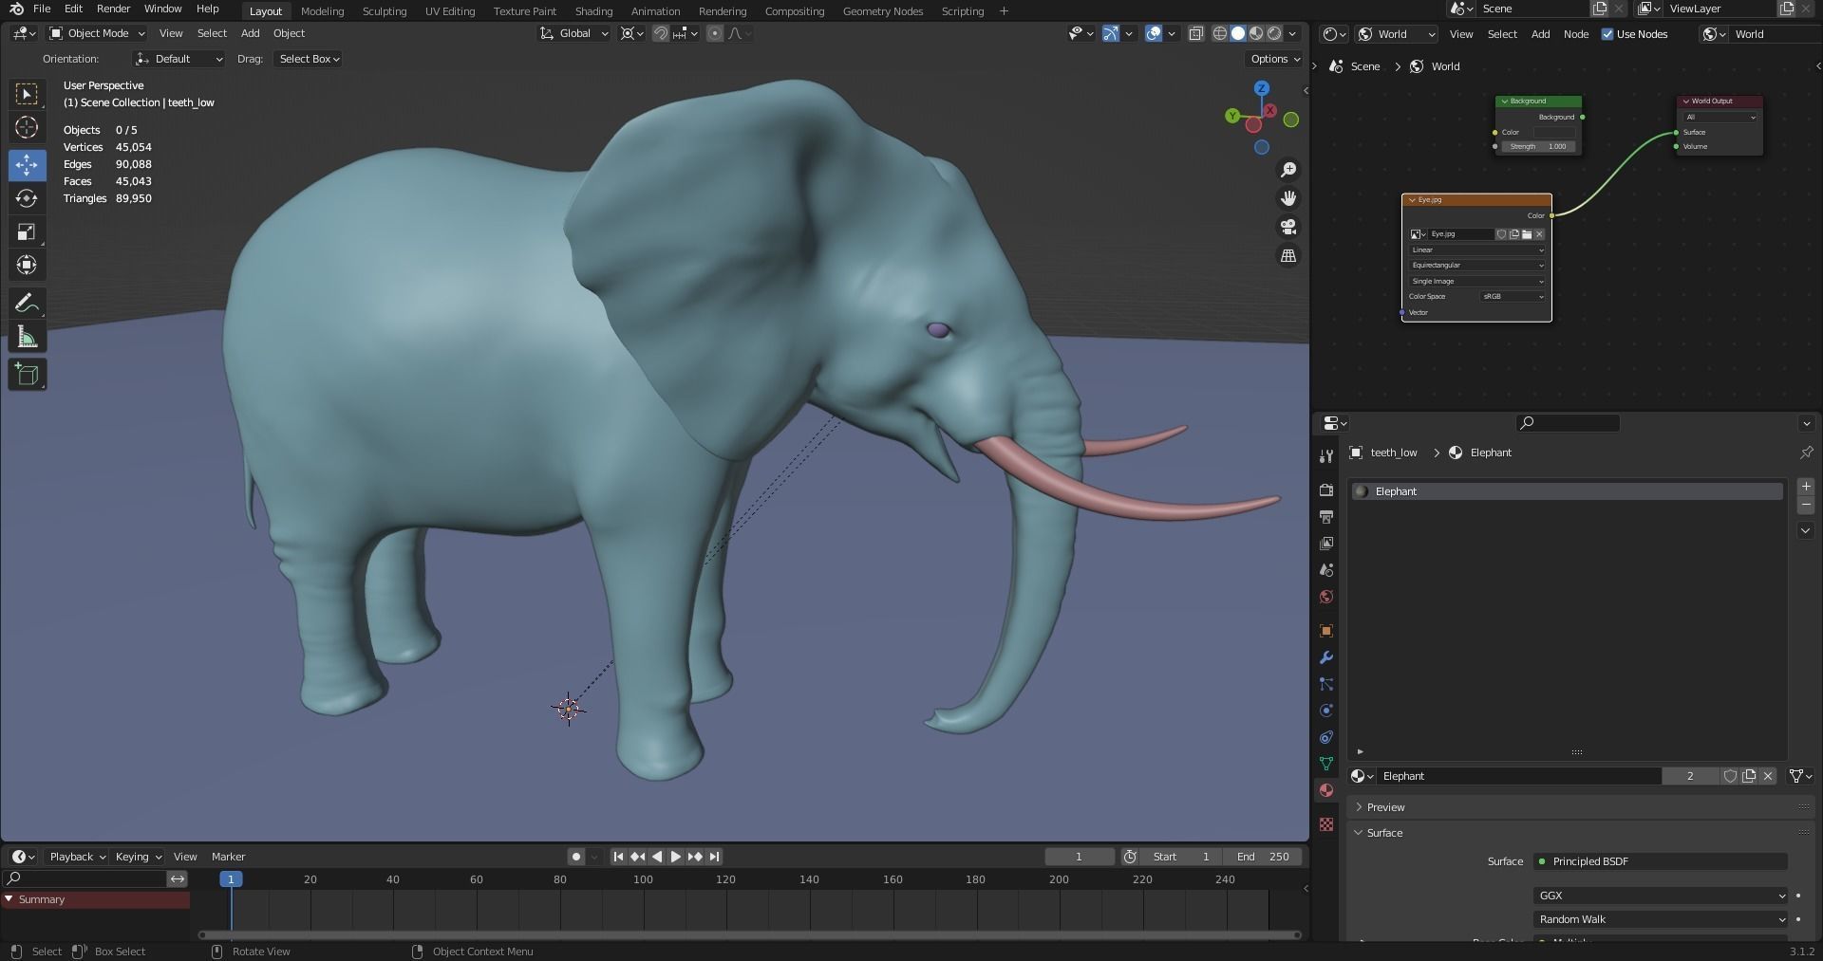Click the Background node Color swatch

tap(1554, 133)
